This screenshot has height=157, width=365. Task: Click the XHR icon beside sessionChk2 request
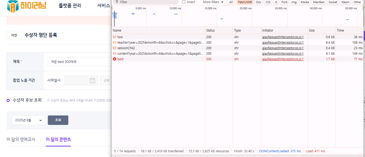coord(115,48)
